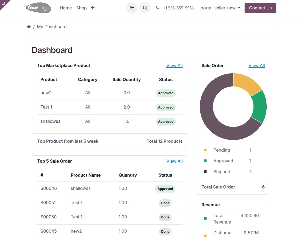Click the search icon
The image size is (302, 237).
pos(145,8)
